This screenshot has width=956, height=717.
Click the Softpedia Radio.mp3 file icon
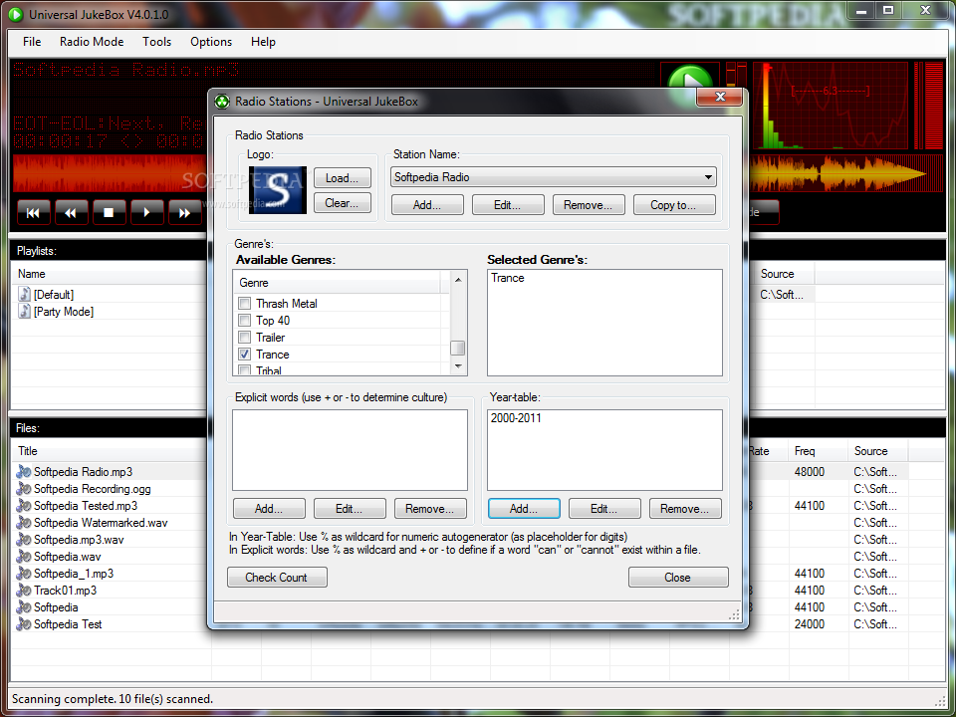24,471
